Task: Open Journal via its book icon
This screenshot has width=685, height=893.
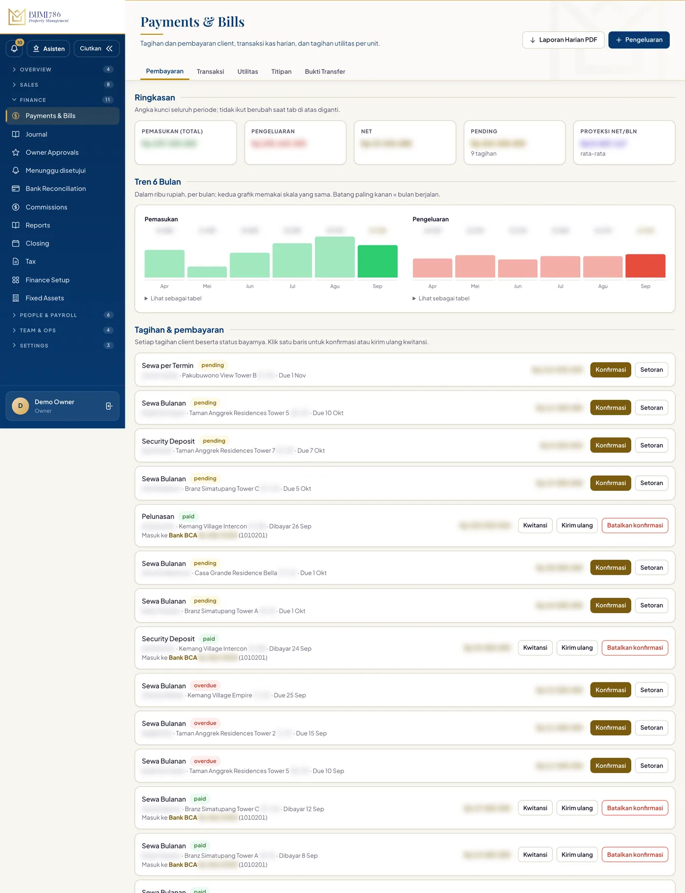Action: tap(16, 134)
